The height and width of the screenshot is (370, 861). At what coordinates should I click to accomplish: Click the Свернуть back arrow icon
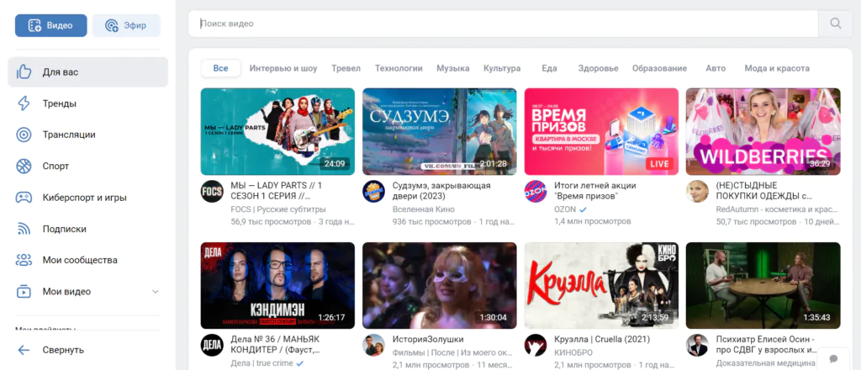tap(24, 350)
